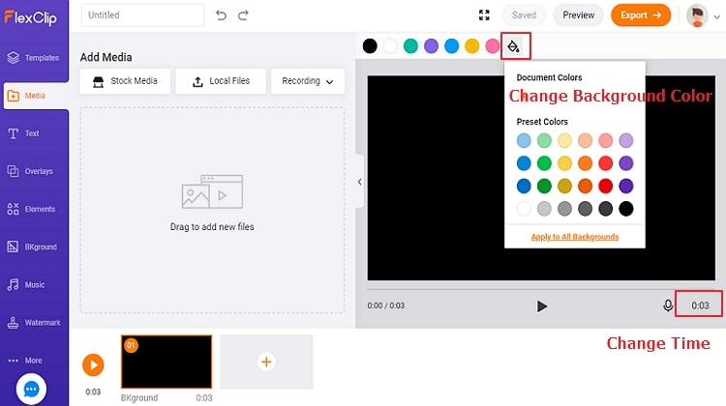Choose the white preset in the grayscale row

pyautogui.click(x=524, y=209)
